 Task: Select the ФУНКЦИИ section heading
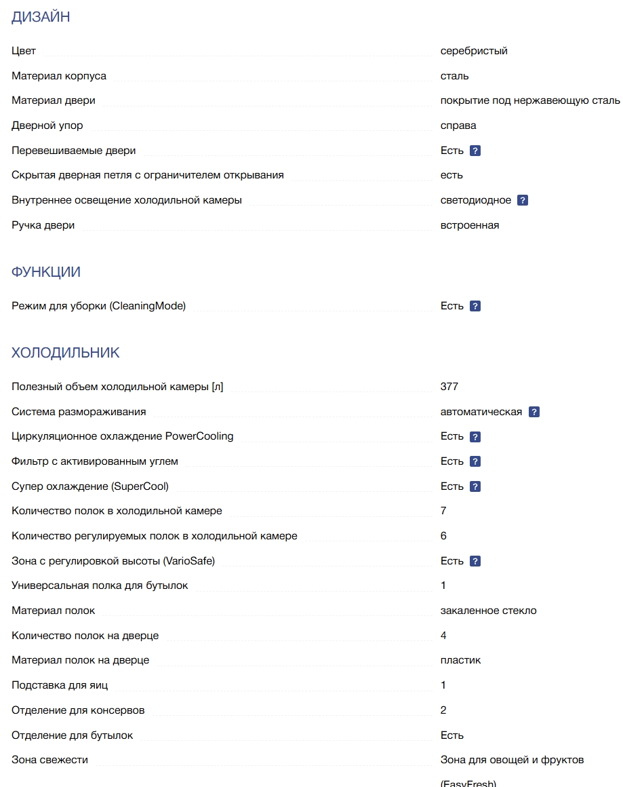click(45, 271)
